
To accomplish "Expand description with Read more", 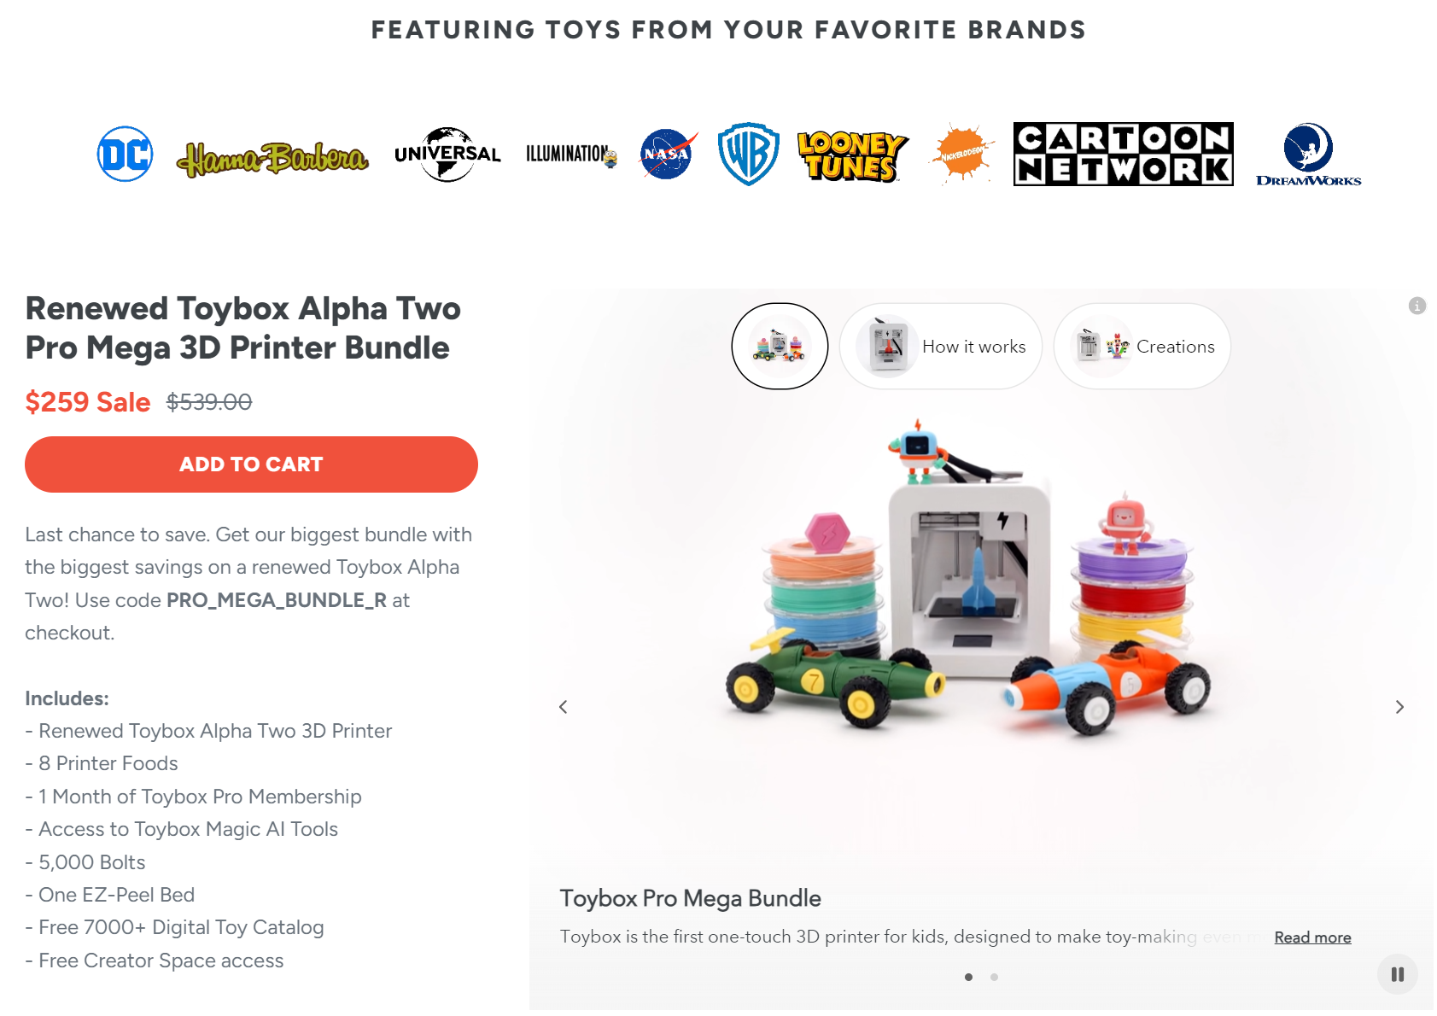I will 1312,937.
